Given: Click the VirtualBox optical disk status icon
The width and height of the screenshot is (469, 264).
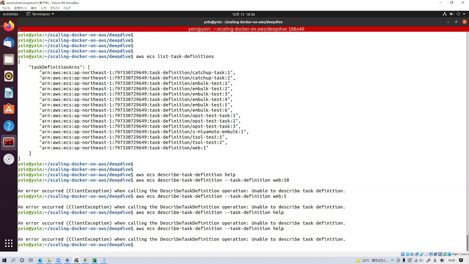Looking at the screenshot, I should coord(407,254).
